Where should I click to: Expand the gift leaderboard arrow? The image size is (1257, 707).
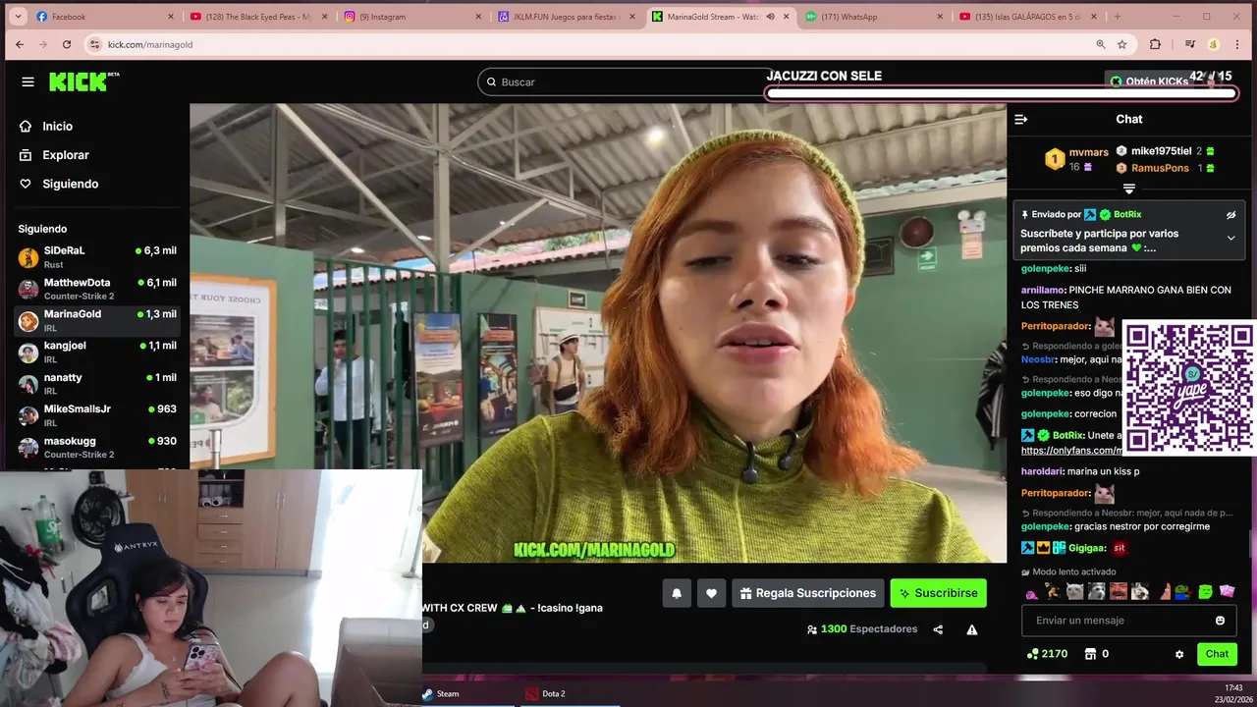1128,189
